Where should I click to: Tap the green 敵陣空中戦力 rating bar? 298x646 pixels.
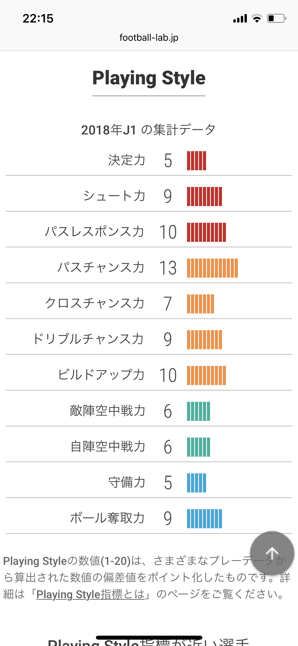click(x=198, y=411)
